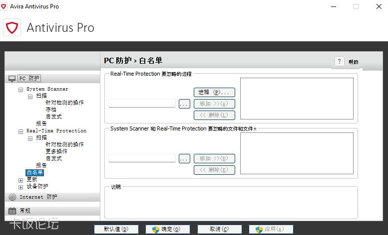388x235 pixels.
Task: Click the 进程(P)... button
Action: 214,92
